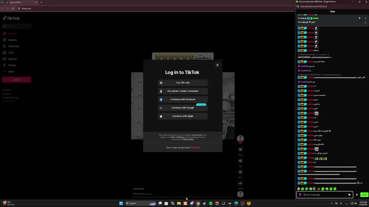The width and height of the screenshot is (369, 207).
Task: Open File Explorer from the taskbar
Action: point(179,203)
